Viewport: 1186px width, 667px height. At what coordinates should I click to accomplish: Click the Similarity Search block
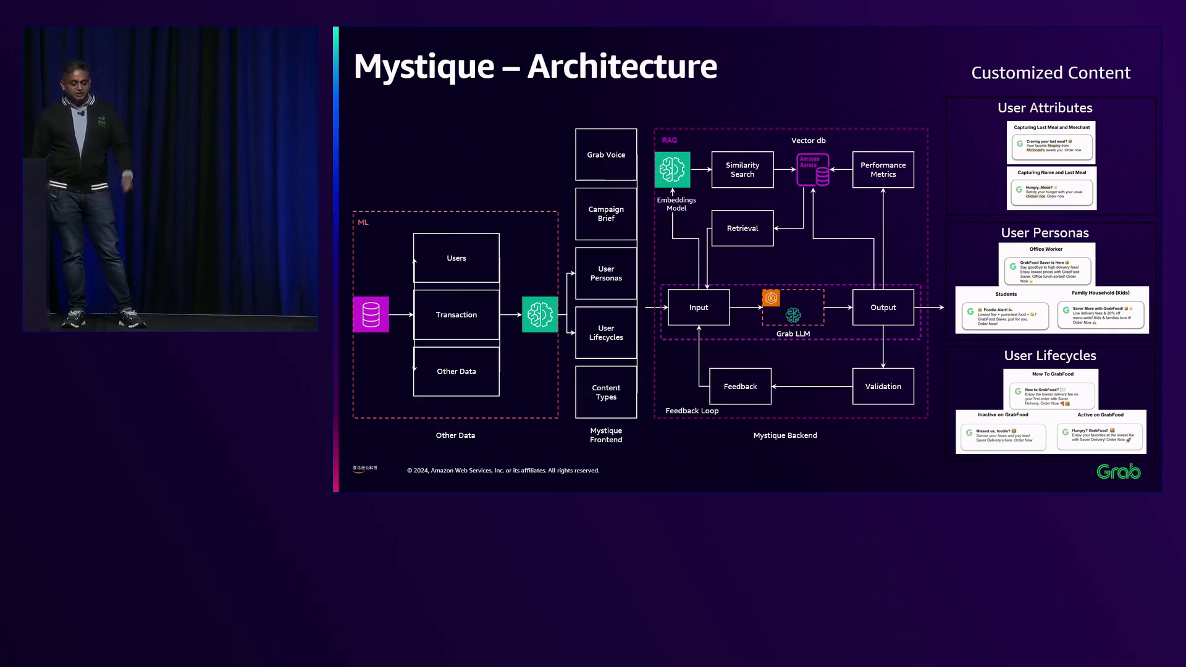coord(742,170)
